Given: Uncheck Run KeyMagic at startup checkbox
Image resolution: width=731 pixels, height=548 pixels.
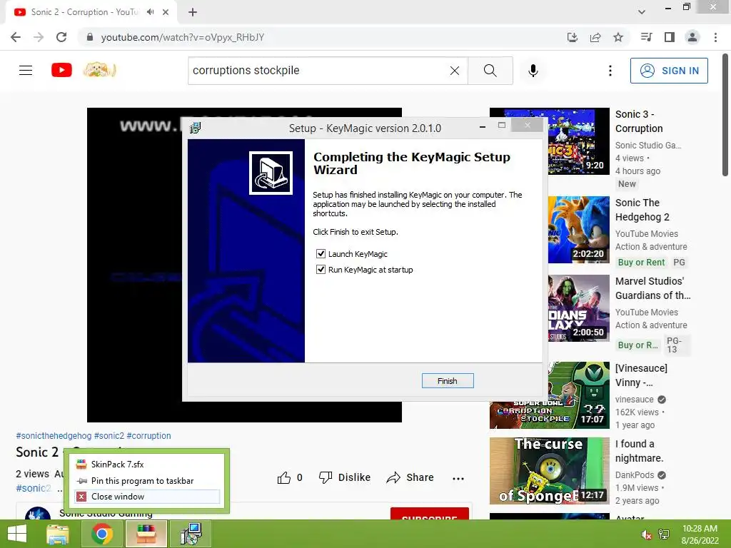Looking at the screenshot, I should (321, 270).
